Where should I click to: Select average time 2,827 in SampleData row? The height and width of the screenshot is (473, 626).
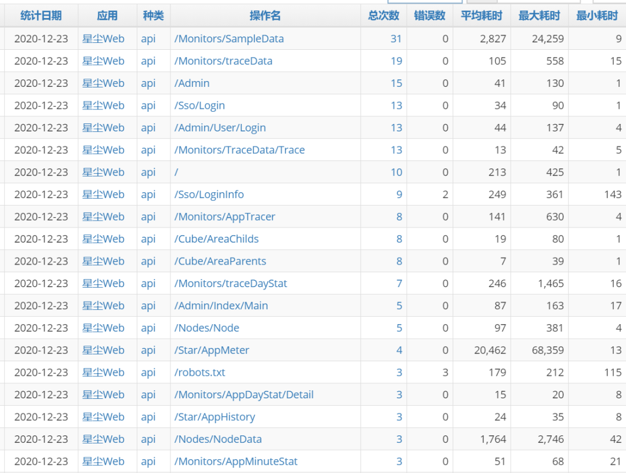[493, 39]
